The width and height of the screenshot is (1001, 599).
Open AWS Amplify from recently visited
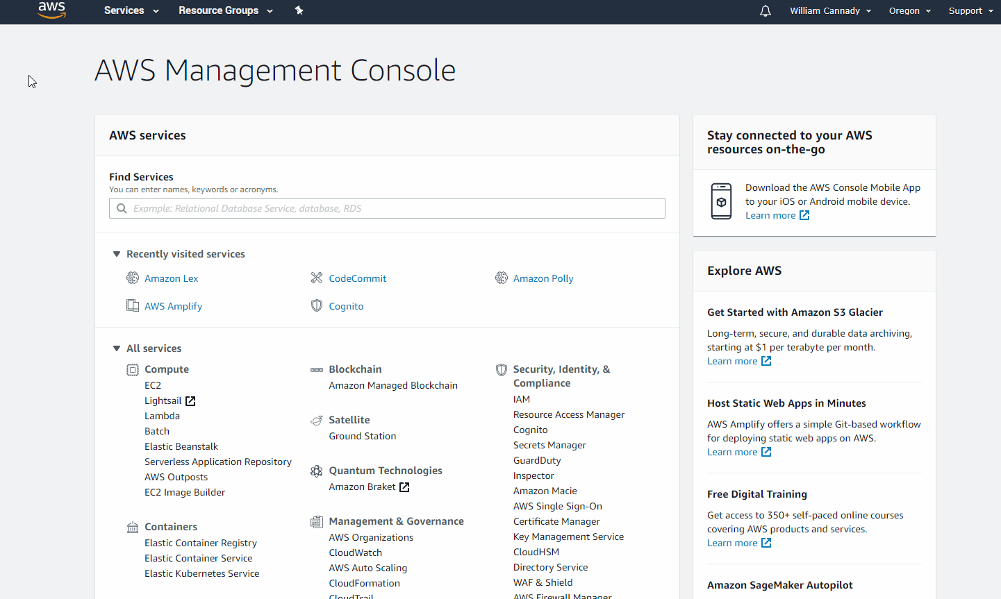click(x=173, y=306)
